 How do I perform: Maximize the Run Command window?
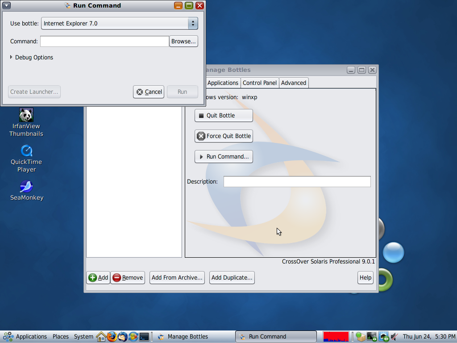click(189, 5)
